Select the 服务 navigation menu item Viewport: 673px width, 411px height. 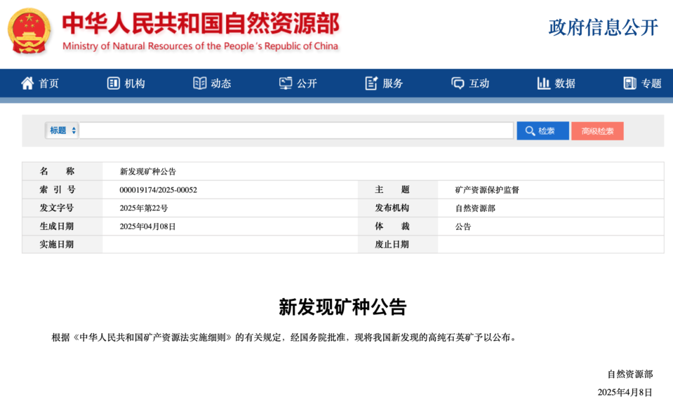pos(393,83)
